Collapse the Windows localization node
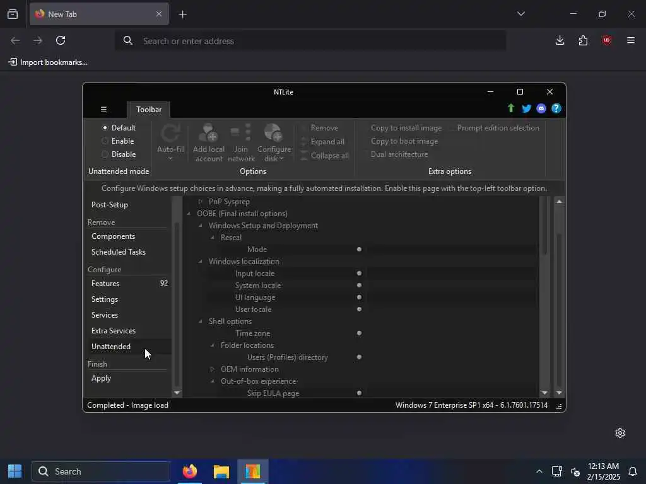Screen dimensions: 646x484 click(x=200, y=262)
